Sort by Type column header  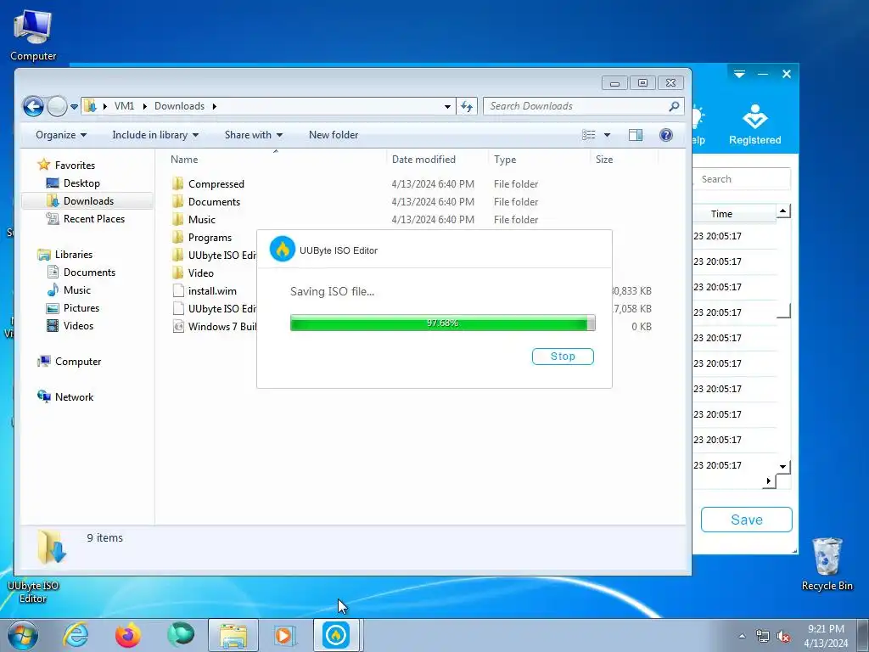[505, 160]
